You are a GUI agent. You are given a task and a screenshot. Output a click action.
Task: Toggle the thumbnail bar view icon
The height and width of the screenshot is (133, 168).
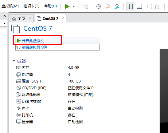(x=139, y=6)
